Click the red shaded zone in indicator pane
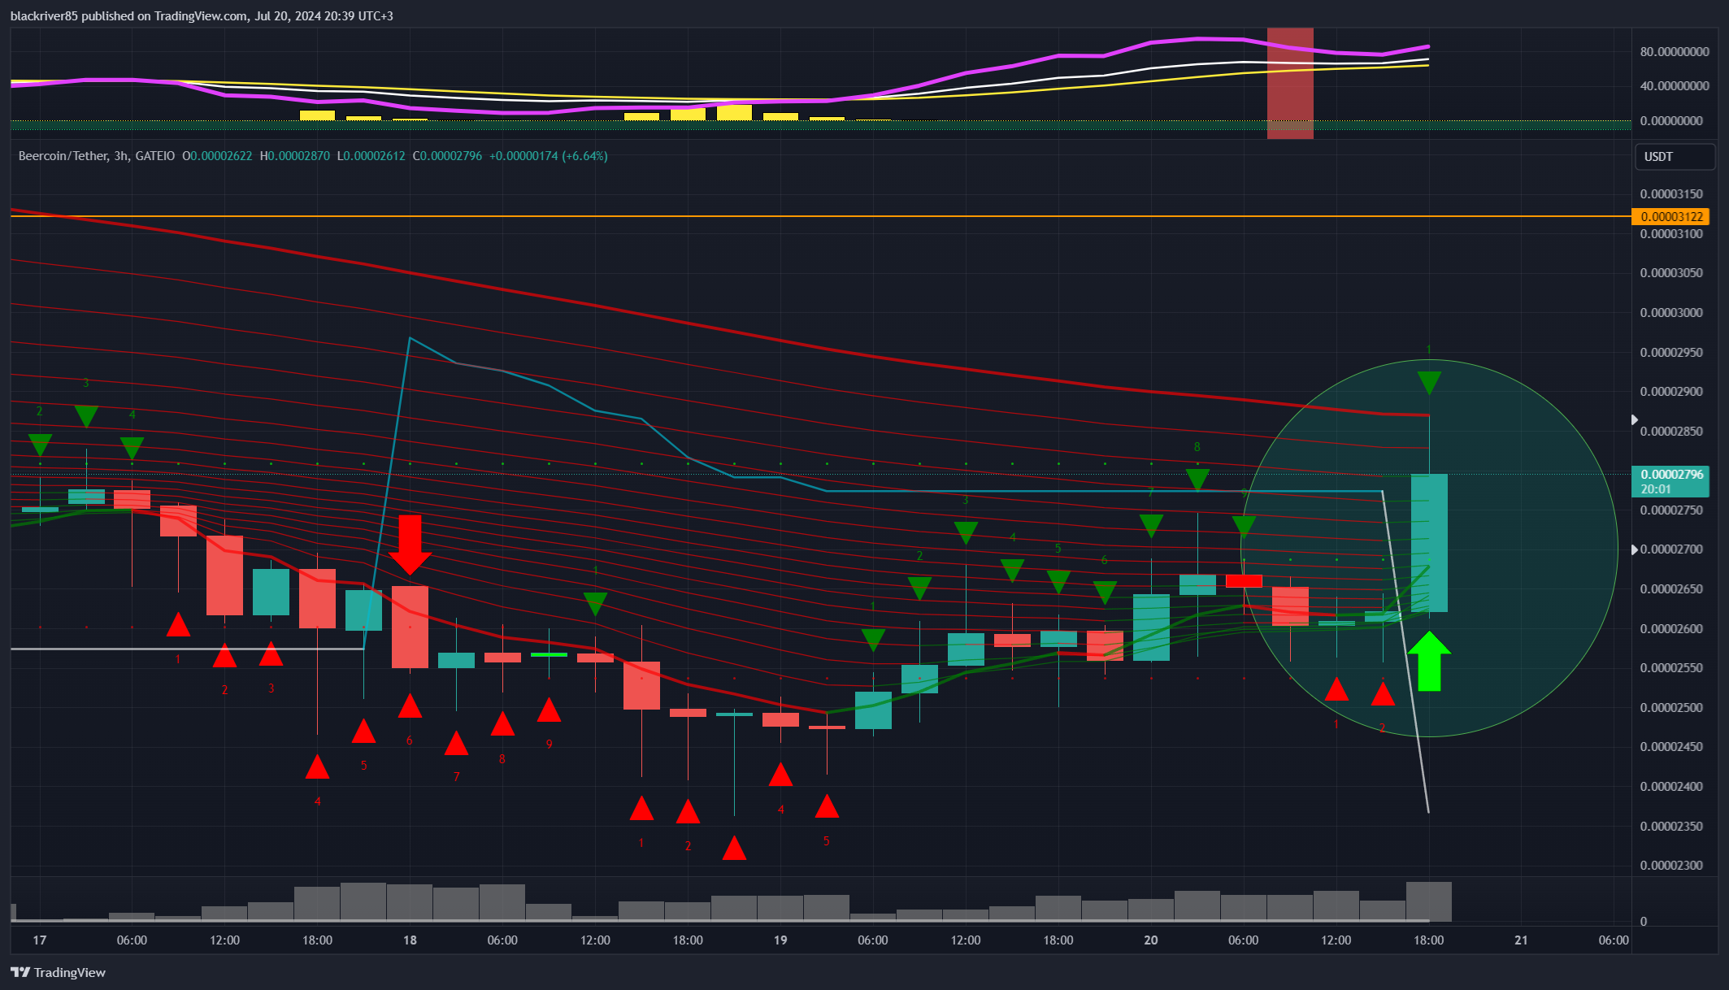Screen dimensions: 1729x990 [x=1290, y=83]
